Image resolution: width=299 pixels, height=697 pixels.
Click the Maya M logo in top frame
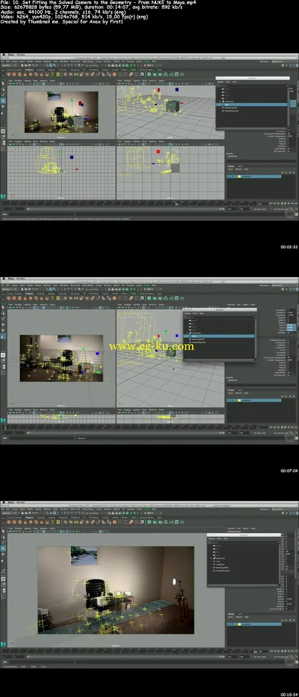[3, 196]
